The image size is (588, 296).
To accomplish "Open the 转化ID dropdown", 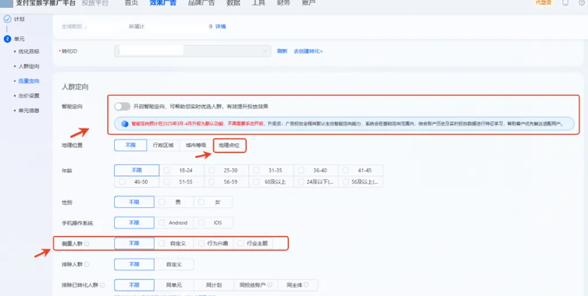I will click(x=193, y=51).
